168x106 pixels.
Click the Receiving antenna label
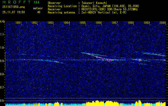pyautogui.click(x=61, y=12)
